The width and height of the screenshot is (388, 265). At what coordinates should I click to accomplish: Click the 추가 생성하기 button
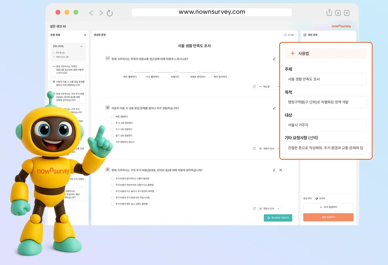pos(328,207)
